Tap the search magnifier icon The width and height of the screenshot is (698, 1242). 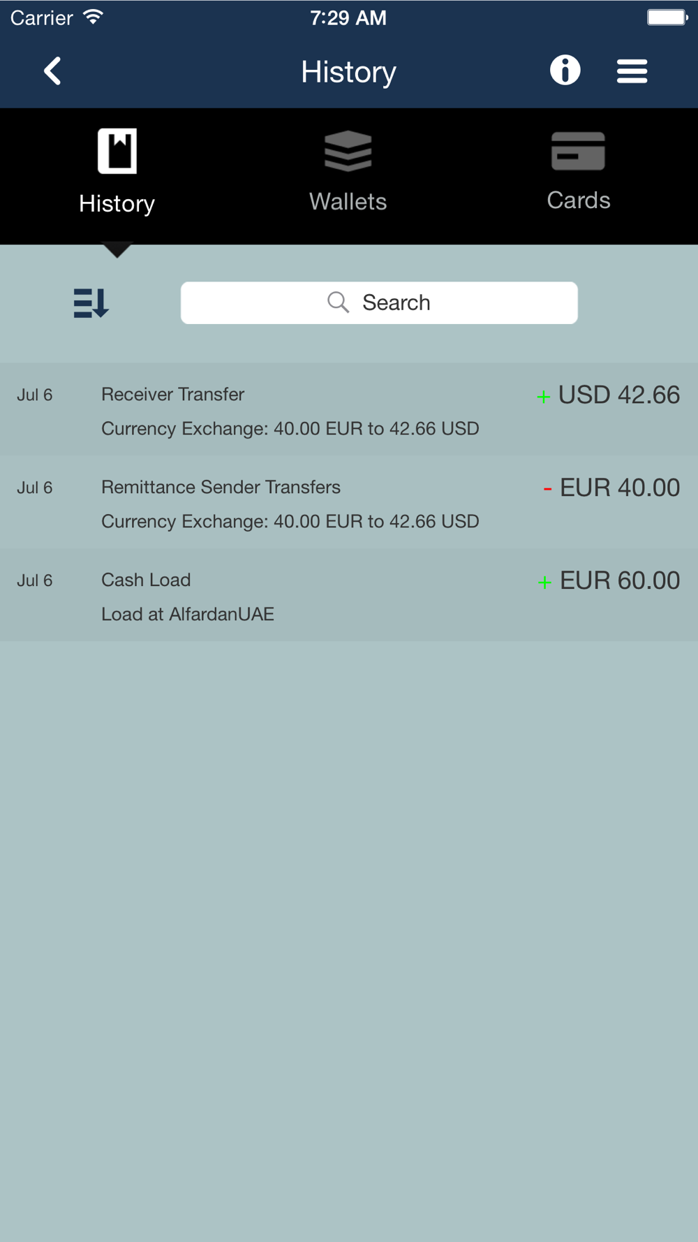[339, 302]
